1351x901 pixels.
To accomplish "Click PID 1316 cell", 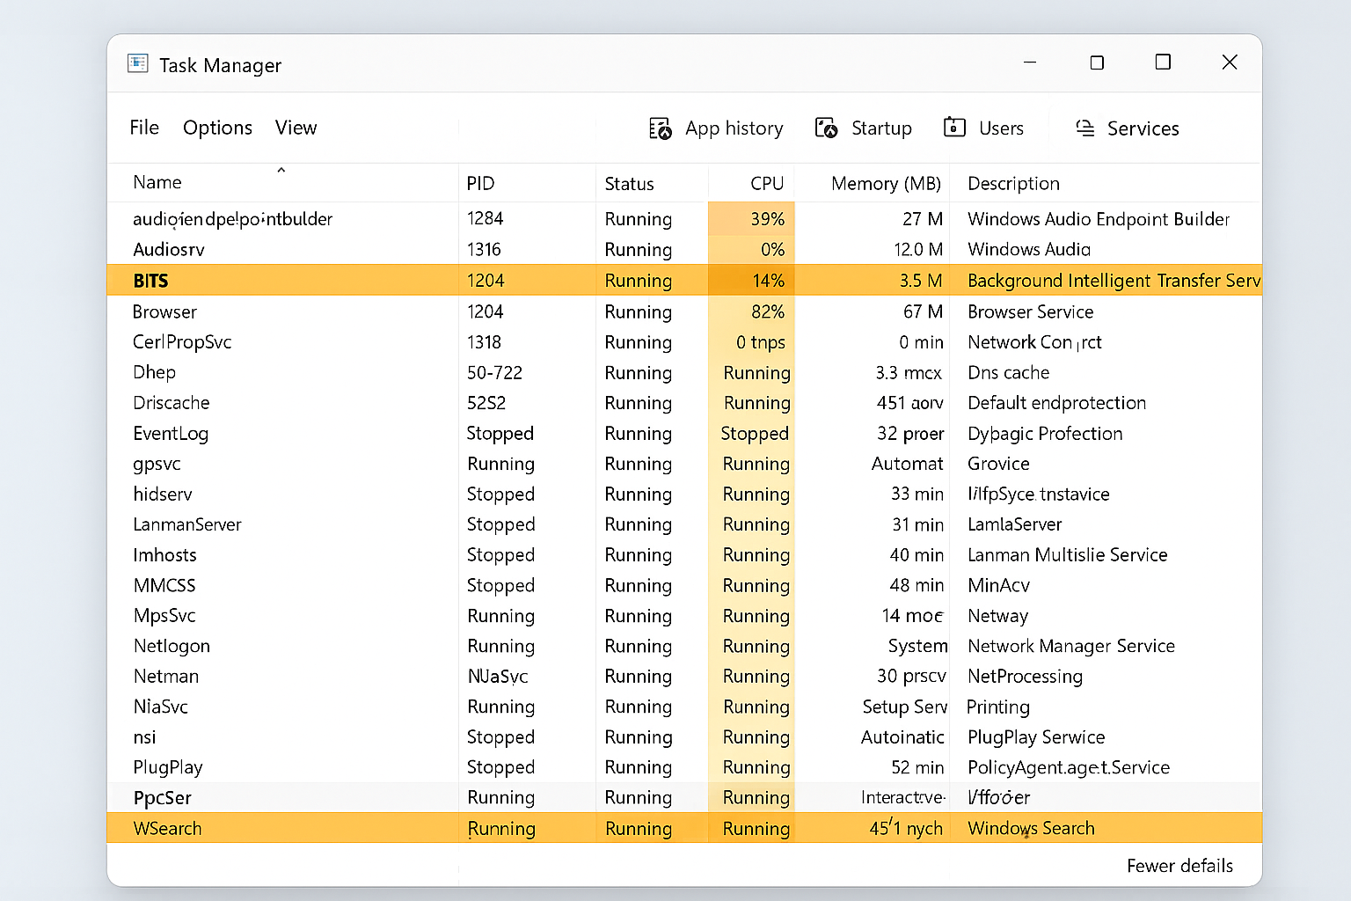I will 484,249.
